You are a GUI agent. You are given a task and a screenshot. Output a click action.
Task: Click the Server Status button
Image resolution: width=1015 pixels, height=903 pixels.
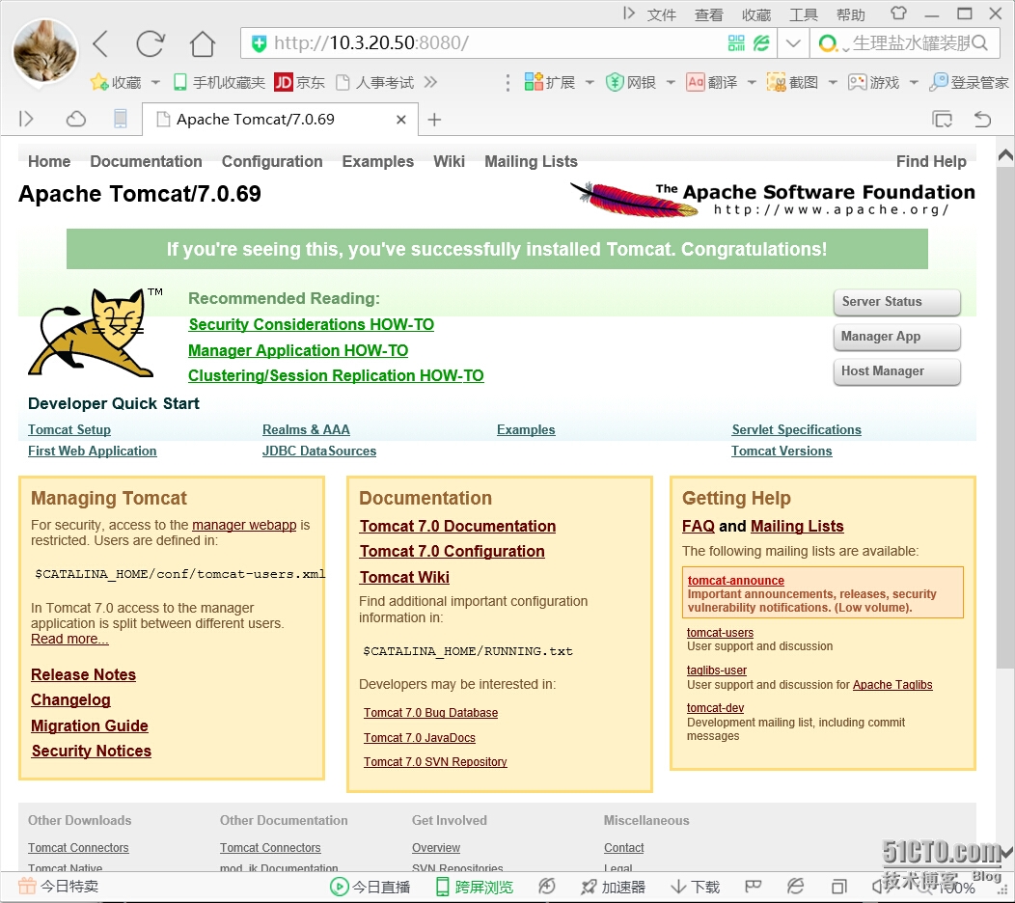point(896,302)
